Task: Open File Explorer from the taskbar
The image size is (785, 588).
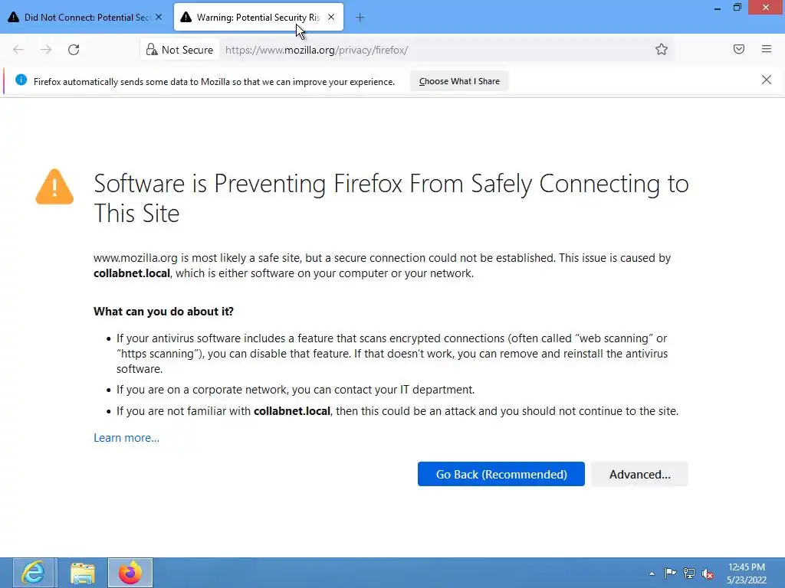Action: 82,573
